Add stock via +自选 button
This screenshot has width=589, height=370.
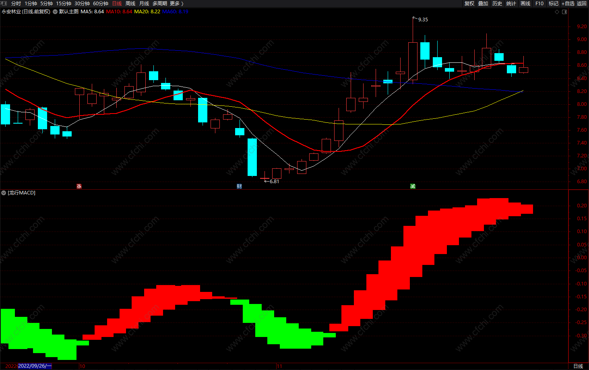coord(568,3)
